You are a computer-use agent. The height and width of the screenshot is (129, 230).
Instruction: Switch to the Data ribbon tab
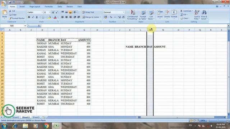click(x=60, y=6)
